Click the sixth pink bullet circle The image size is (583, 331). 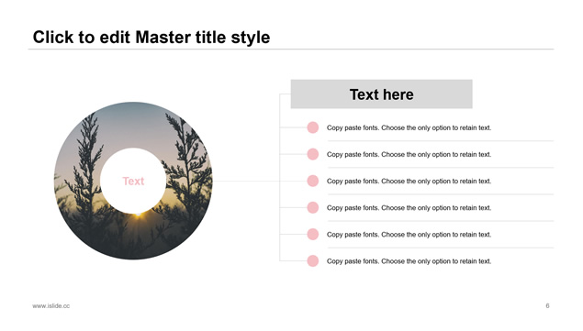click(313, 260)
